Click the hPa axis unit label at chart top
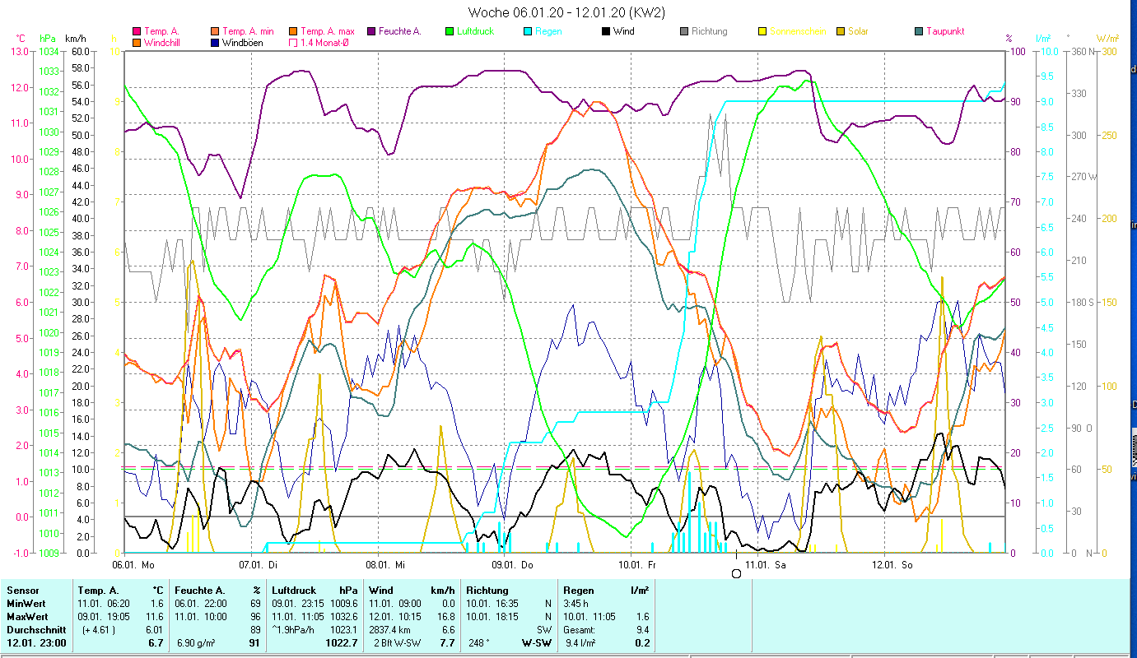This screenshot has height=658, width=1137. [x=48, y=39]
